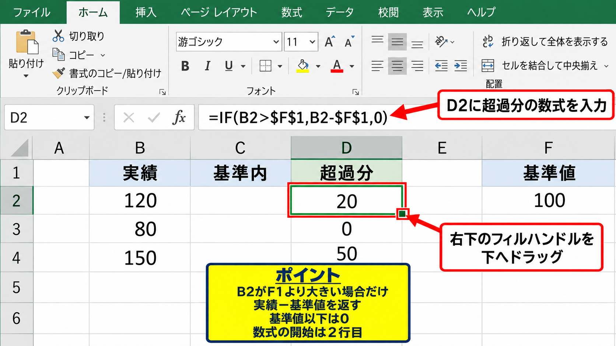This screenshot has width=616, height=346.
Task: Apply red font color A
Action: [x=337, y=66]
